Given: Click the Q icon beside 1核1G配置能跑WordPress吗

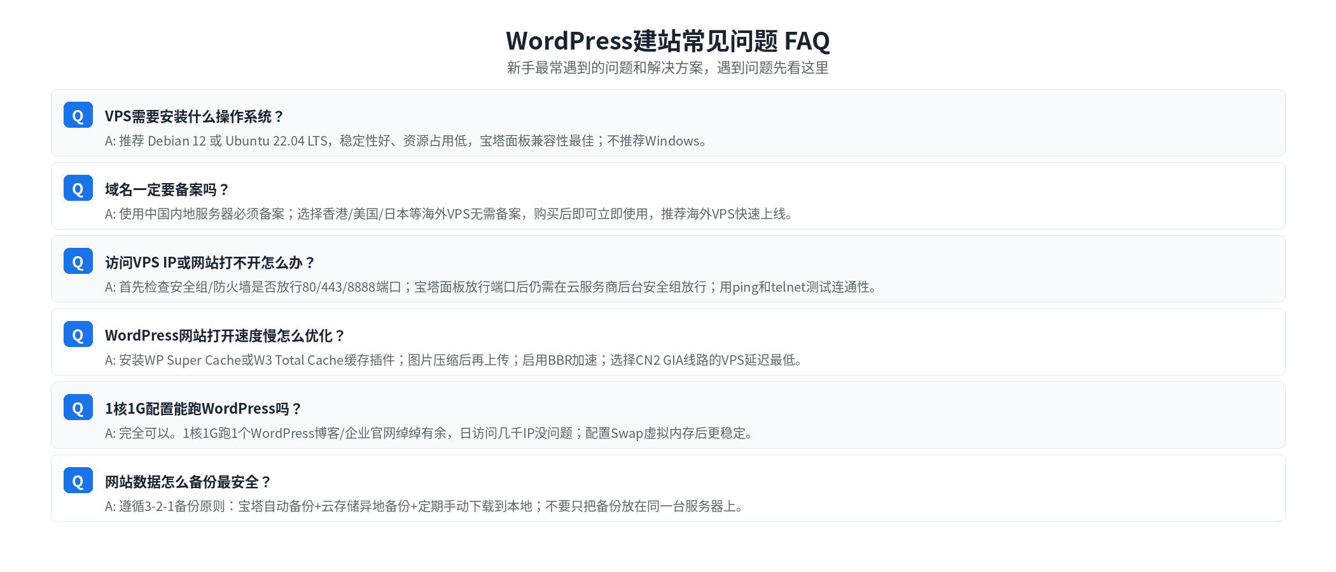Looking at the screenshot, I should [78, 407].
